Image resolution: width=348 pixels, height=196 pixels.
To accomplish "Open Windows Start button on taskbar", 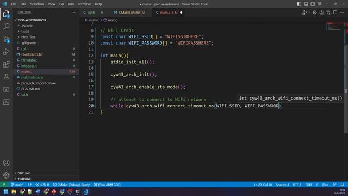I will point(6,192).
